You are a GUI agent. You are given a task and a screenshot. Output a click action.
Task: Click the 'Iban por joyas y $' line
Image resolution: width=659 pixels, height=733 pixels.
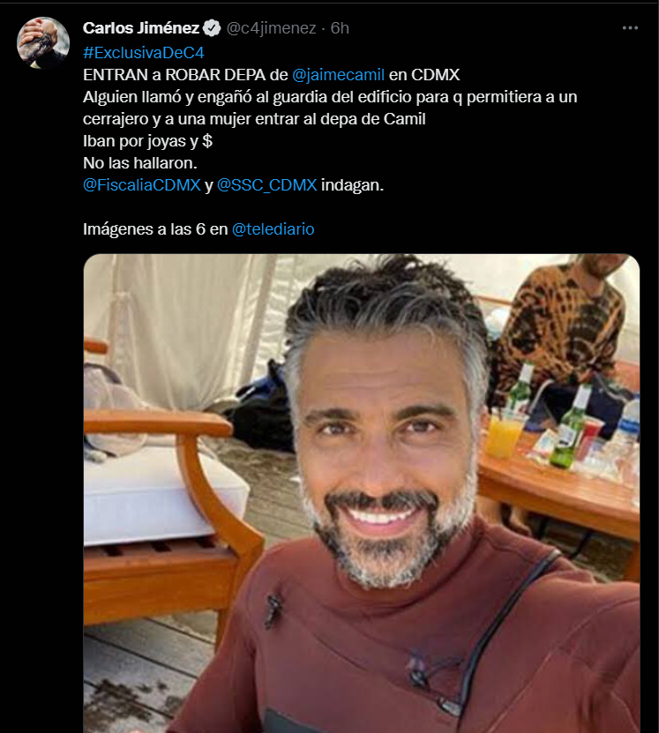pyautogui.click(x=147, y=141)
